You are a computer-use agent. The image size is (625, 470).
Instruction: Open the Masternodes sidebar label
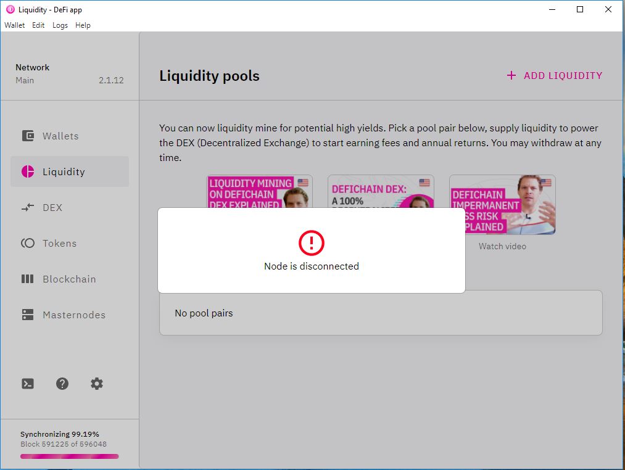[74, 315]
